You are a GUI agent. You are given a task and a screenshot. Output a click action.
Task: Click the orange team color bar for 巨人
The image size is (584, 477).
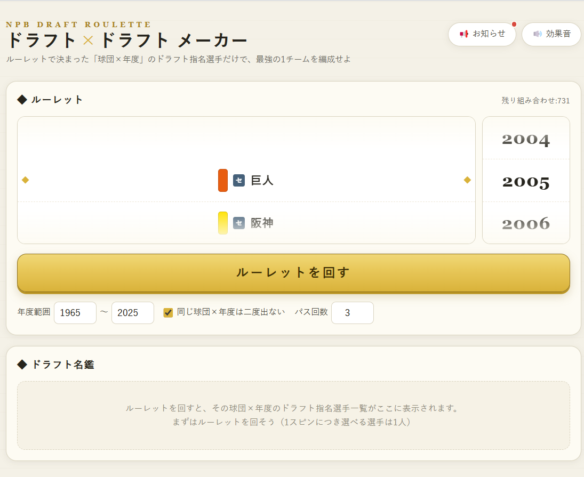(x=223, y=181)
